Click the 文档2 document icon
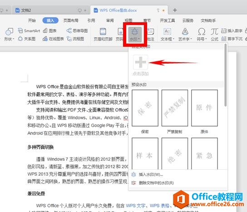Image resolution: width=247 pixels, height=212 pixels. tap(17, 10)
